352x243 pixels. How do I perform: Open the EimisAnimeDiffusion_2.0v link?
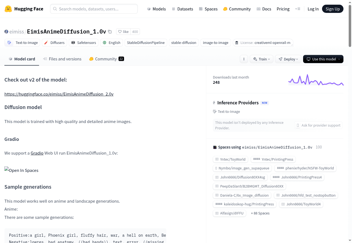(59, 94)
